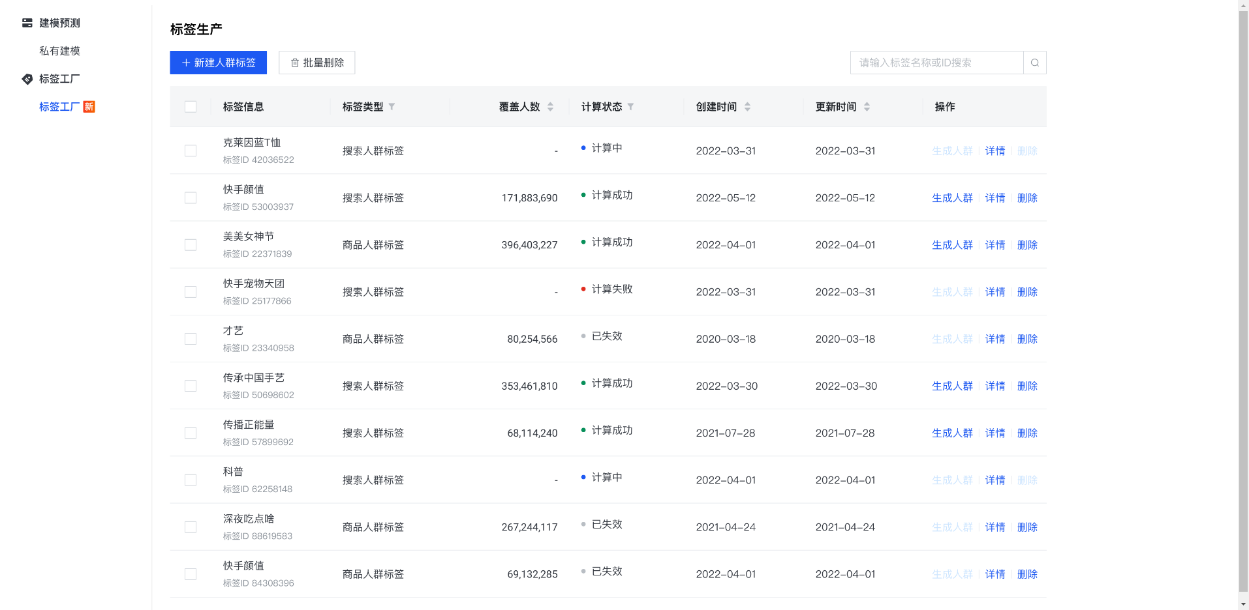This screenshot has height=610, width=1249.
Task: Open the 计算状态 filter funnel icon
Action: (x=630, y=107)
